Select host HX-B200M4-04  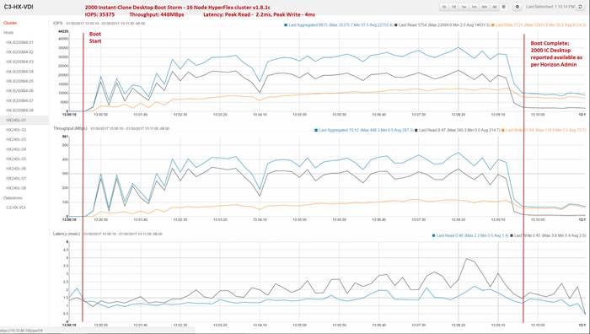(20, 72)
